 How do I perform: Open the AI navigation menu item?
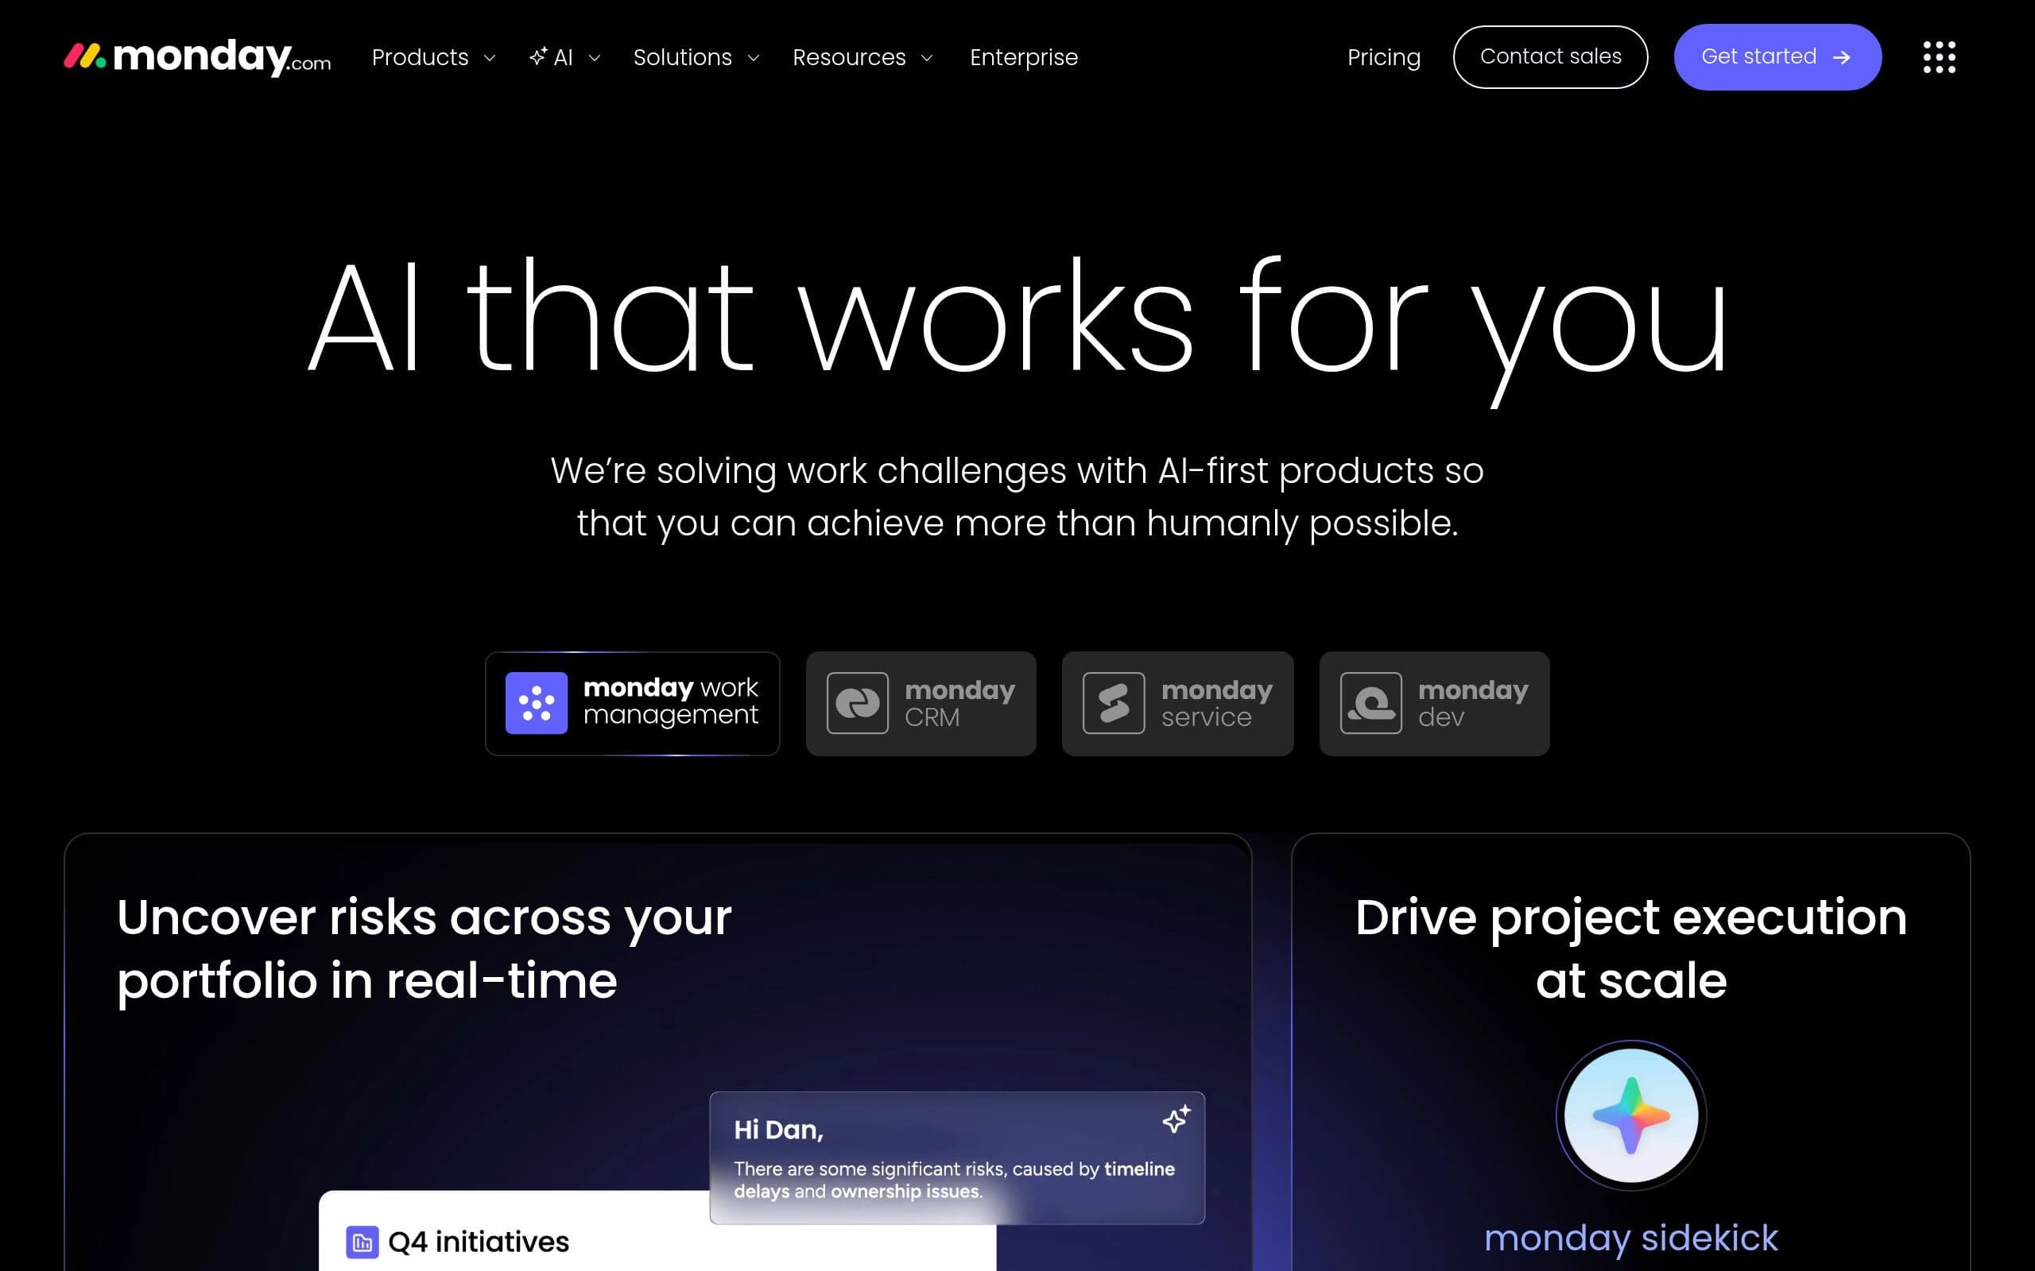564,57
